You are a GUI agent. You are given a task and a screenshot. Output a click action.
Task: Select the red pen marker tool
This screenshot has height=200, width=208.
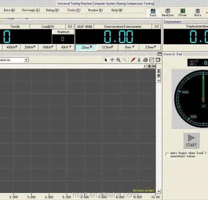(133, 60)
